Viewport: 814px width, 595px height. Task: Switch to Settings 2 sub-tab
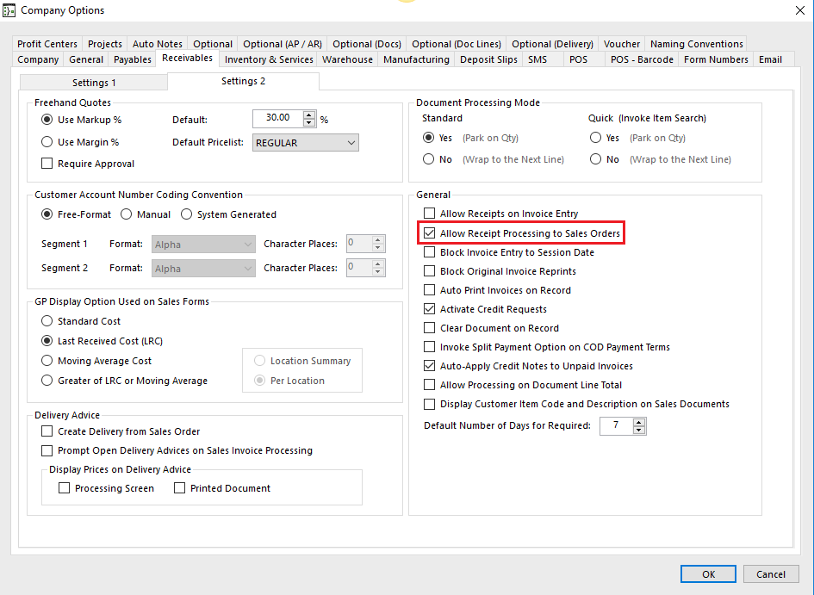click(244, 81)
